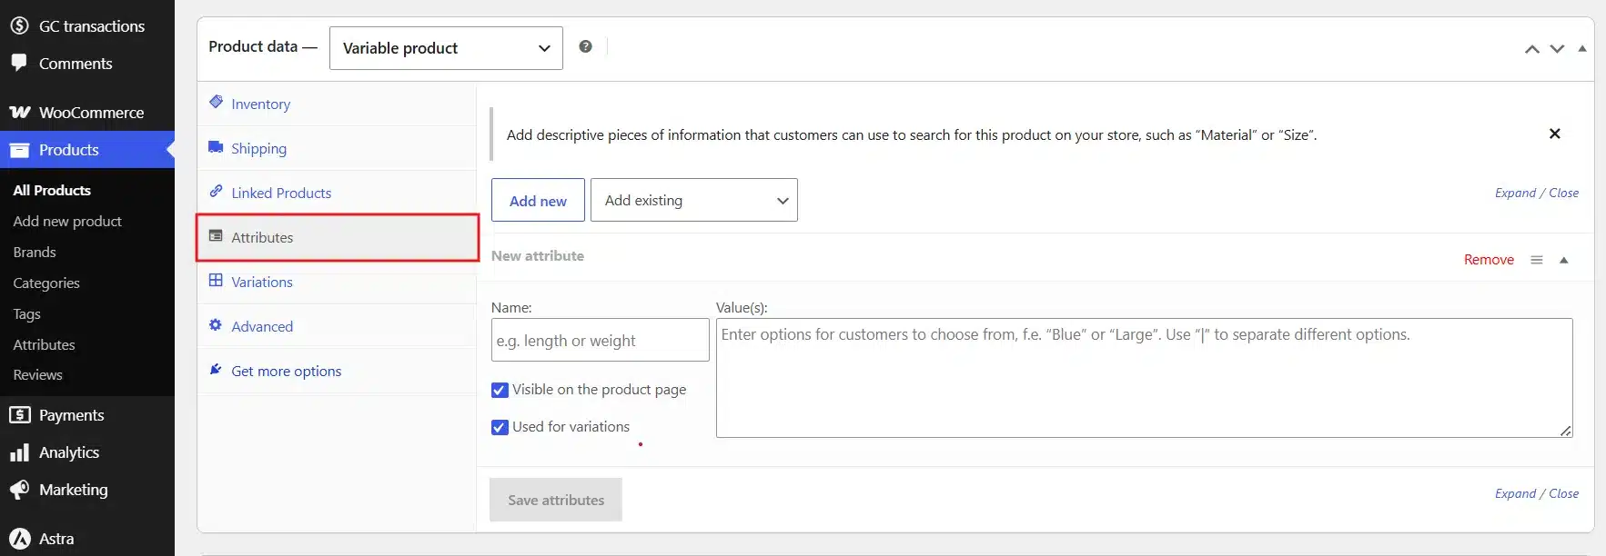The height and width of the screenshot is (556, 1606).
Task: Open Add new product submenu
Action: coord(67,221)
